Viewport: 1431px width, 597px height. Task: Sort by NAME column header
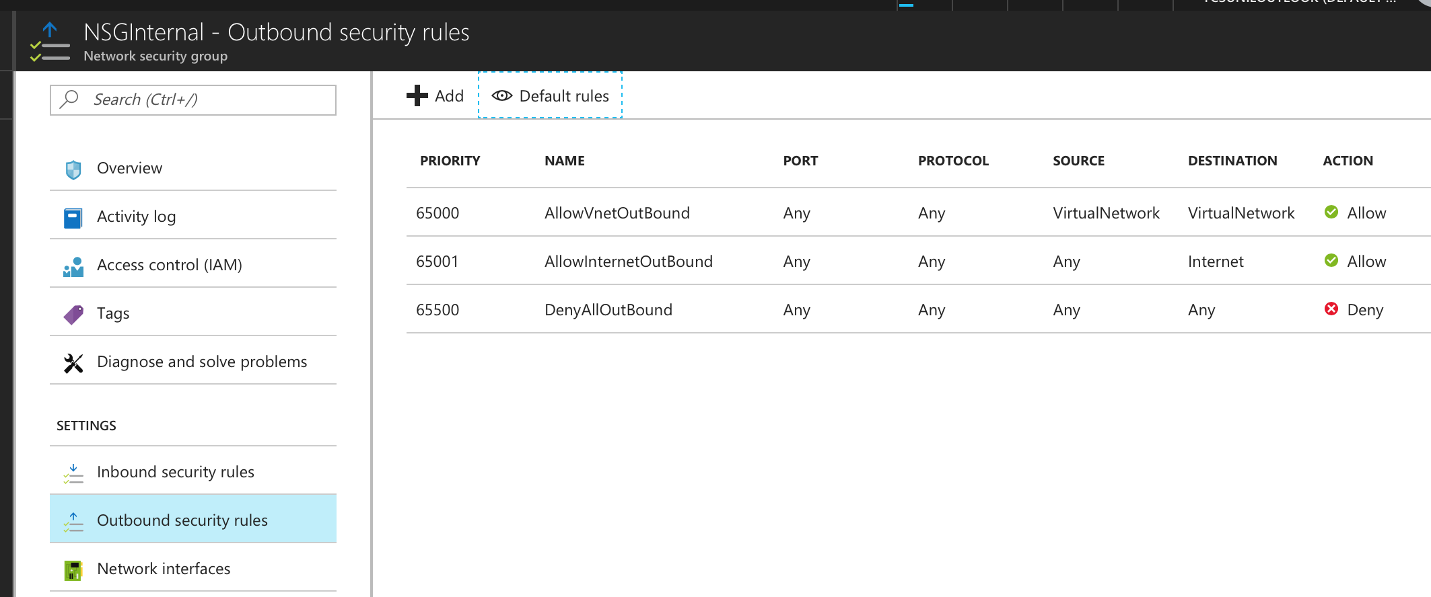[565, 161]
